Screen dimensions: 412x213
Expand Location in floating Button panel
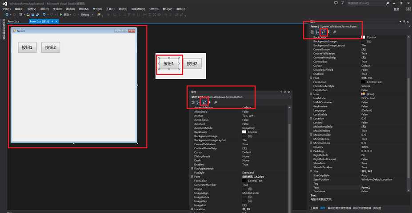[x=192, y=209]
